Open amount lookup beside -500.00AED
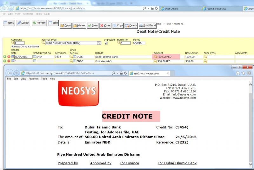 tap(155, 57)
